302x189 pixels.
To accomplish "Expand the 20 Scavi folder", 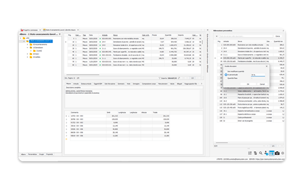I will point(28,54).
